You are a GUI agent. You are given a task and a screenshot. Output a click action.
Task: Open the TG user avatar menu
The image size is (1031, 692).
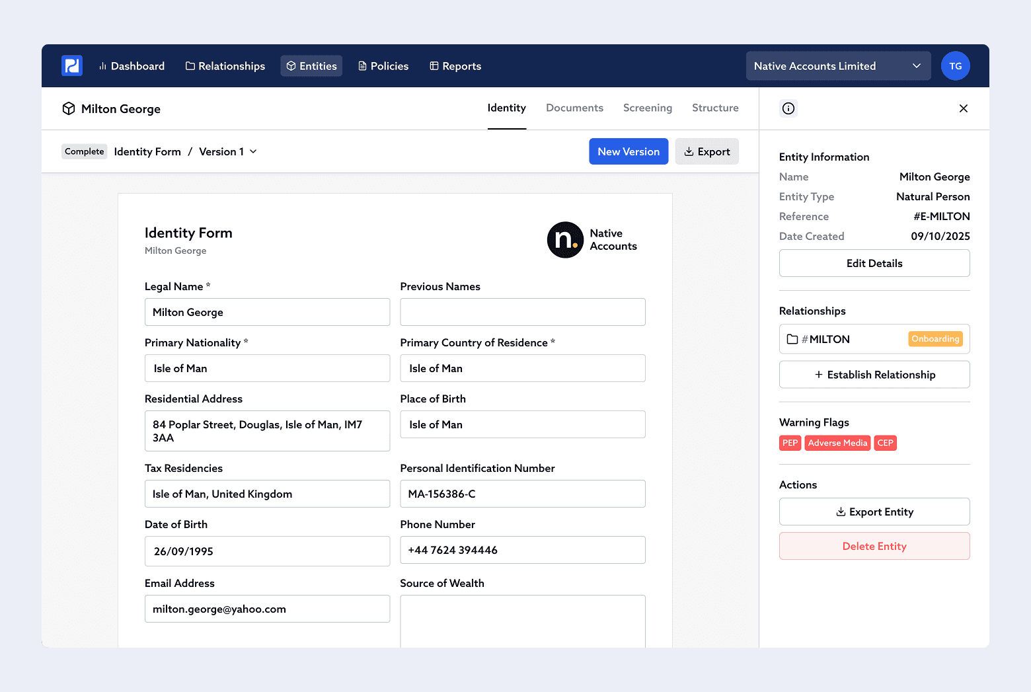(955, 65)
